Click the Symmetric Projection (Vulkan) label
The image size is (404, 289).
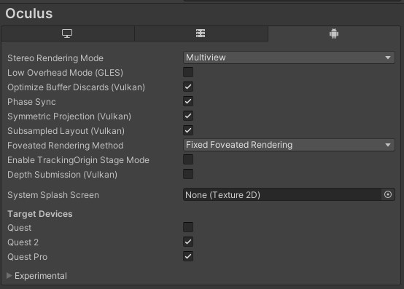click(69, 116)
